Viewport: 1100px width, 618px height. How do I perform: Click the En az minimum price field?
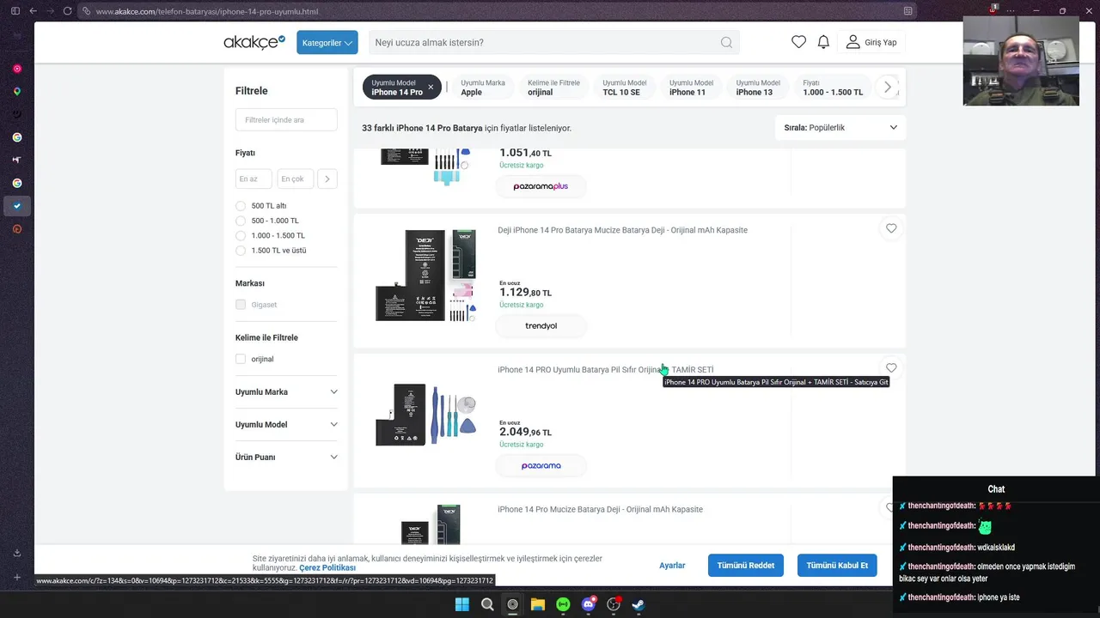pos(254,179)
